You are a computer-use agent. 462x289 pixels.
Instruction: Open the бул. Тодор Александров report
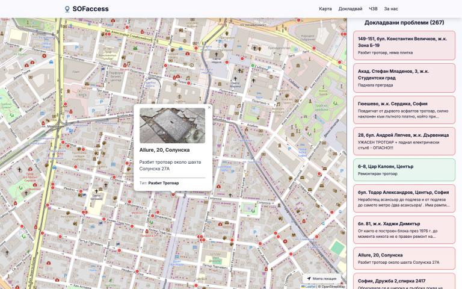pos(404,199)
